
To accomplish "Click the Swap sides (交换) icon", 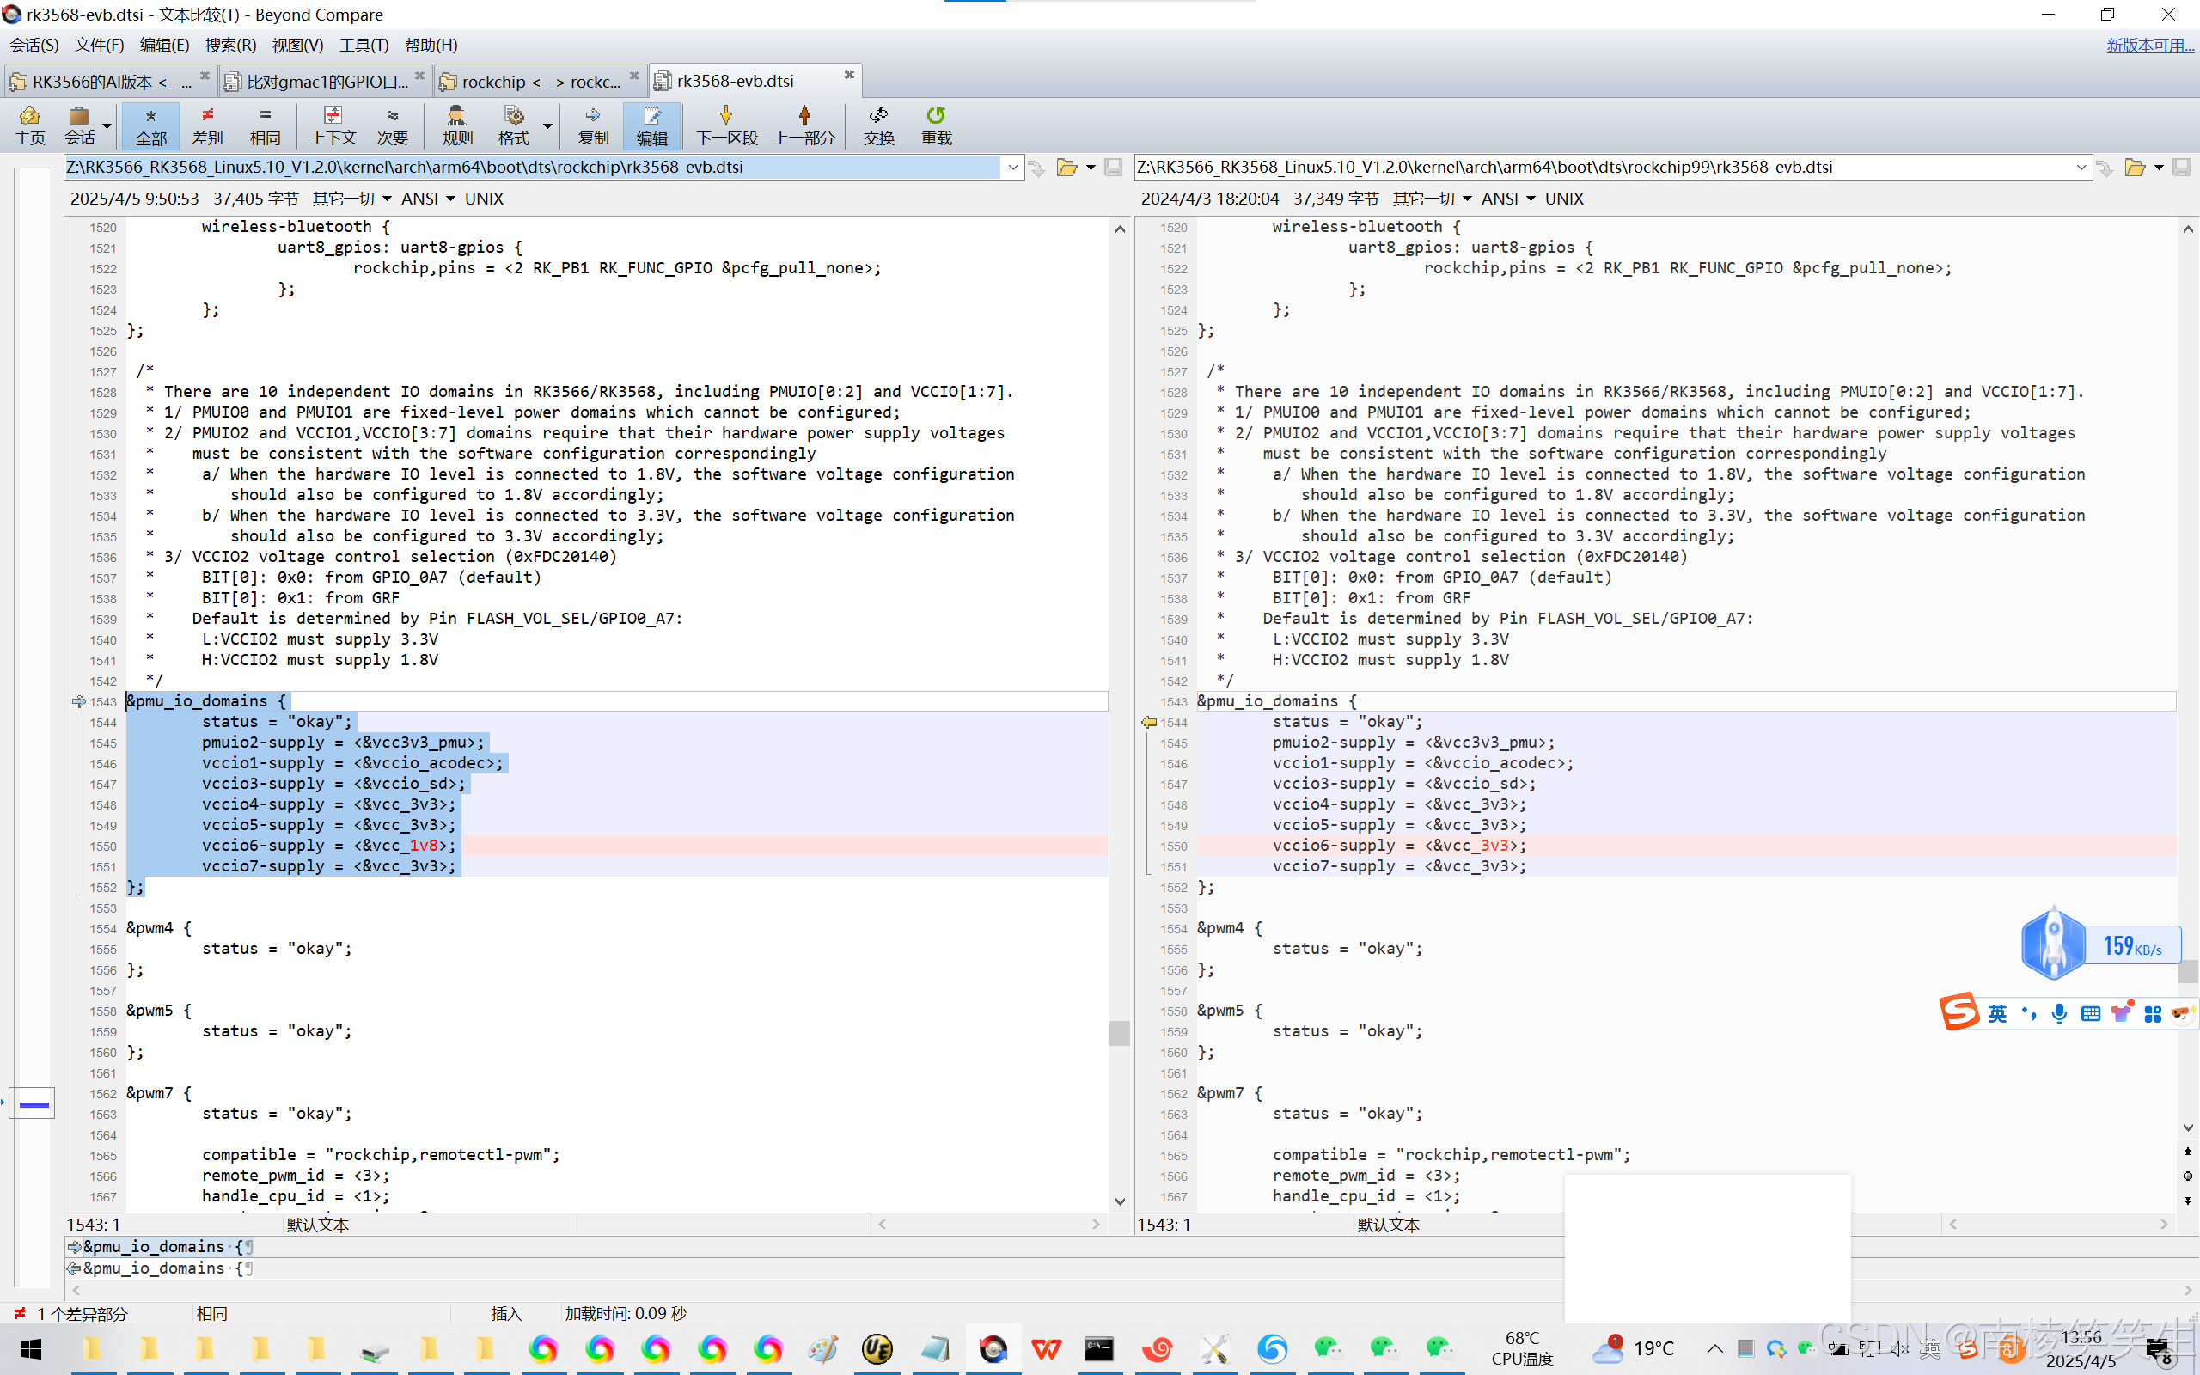I will [x=878, y=125].
